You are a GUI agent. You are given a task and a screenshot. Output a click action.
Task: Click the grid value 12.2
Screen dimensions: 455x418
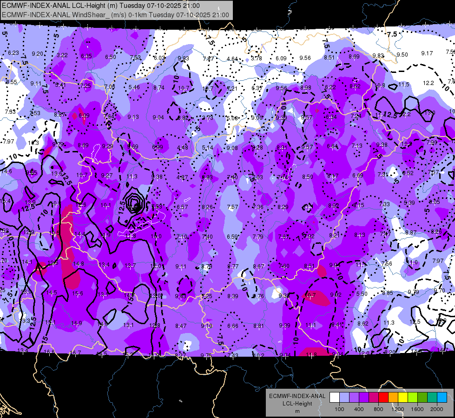(429, 83)
